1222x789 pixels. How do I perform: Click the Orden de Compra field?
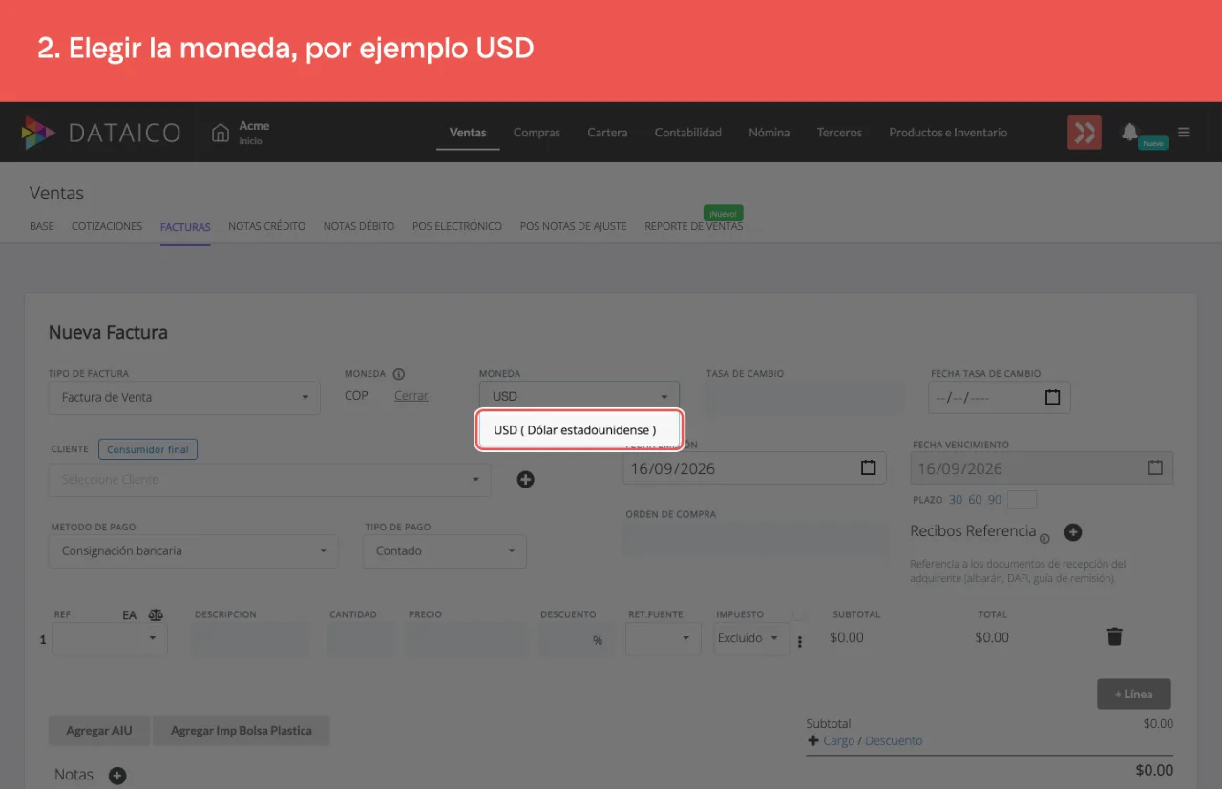tap(756, 539)
